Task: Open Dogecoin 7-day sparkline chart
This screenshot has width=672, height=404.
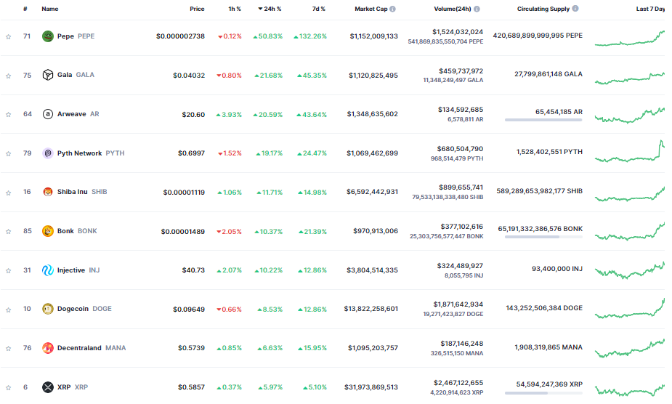Action: (630, 309)
